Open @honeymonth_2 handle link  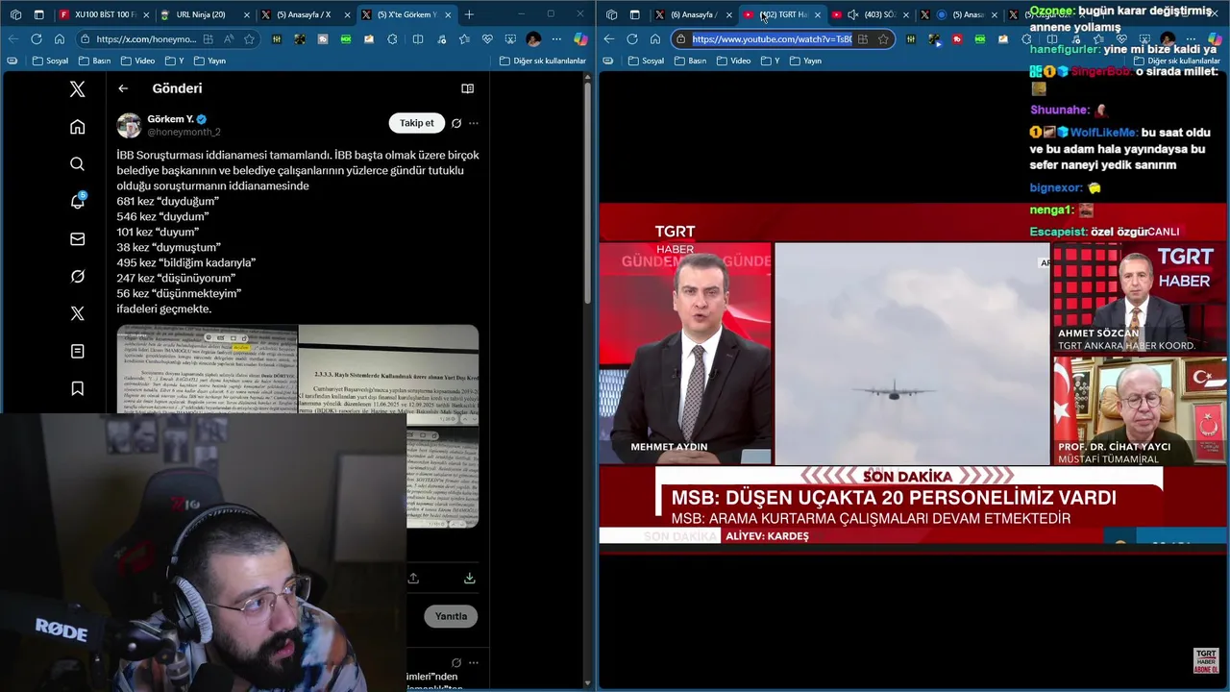184,132
